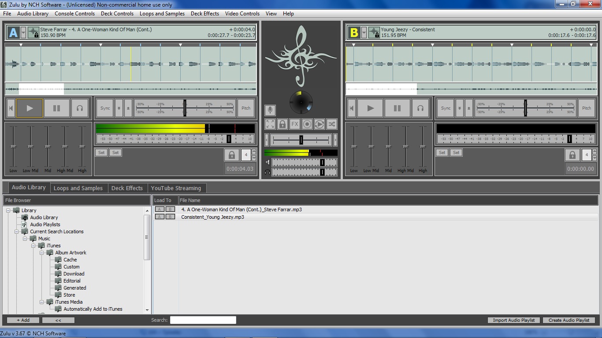Switch to the Deck Effects tab

[127, 187]
